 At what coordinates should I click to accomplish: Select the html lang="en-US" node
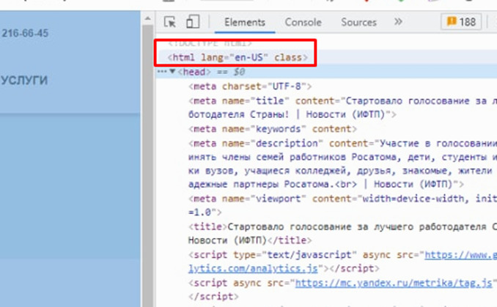pyautogui.click(x=238, y=57)
